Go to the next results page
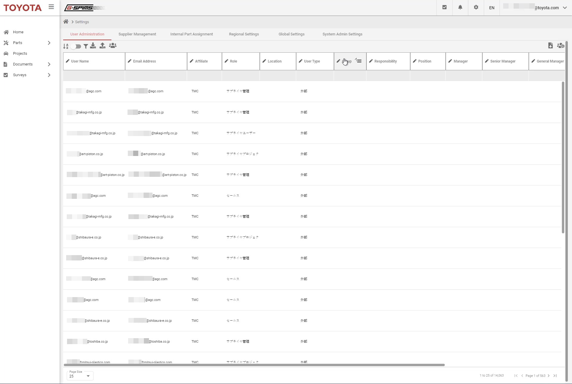 tap(548, 376)
